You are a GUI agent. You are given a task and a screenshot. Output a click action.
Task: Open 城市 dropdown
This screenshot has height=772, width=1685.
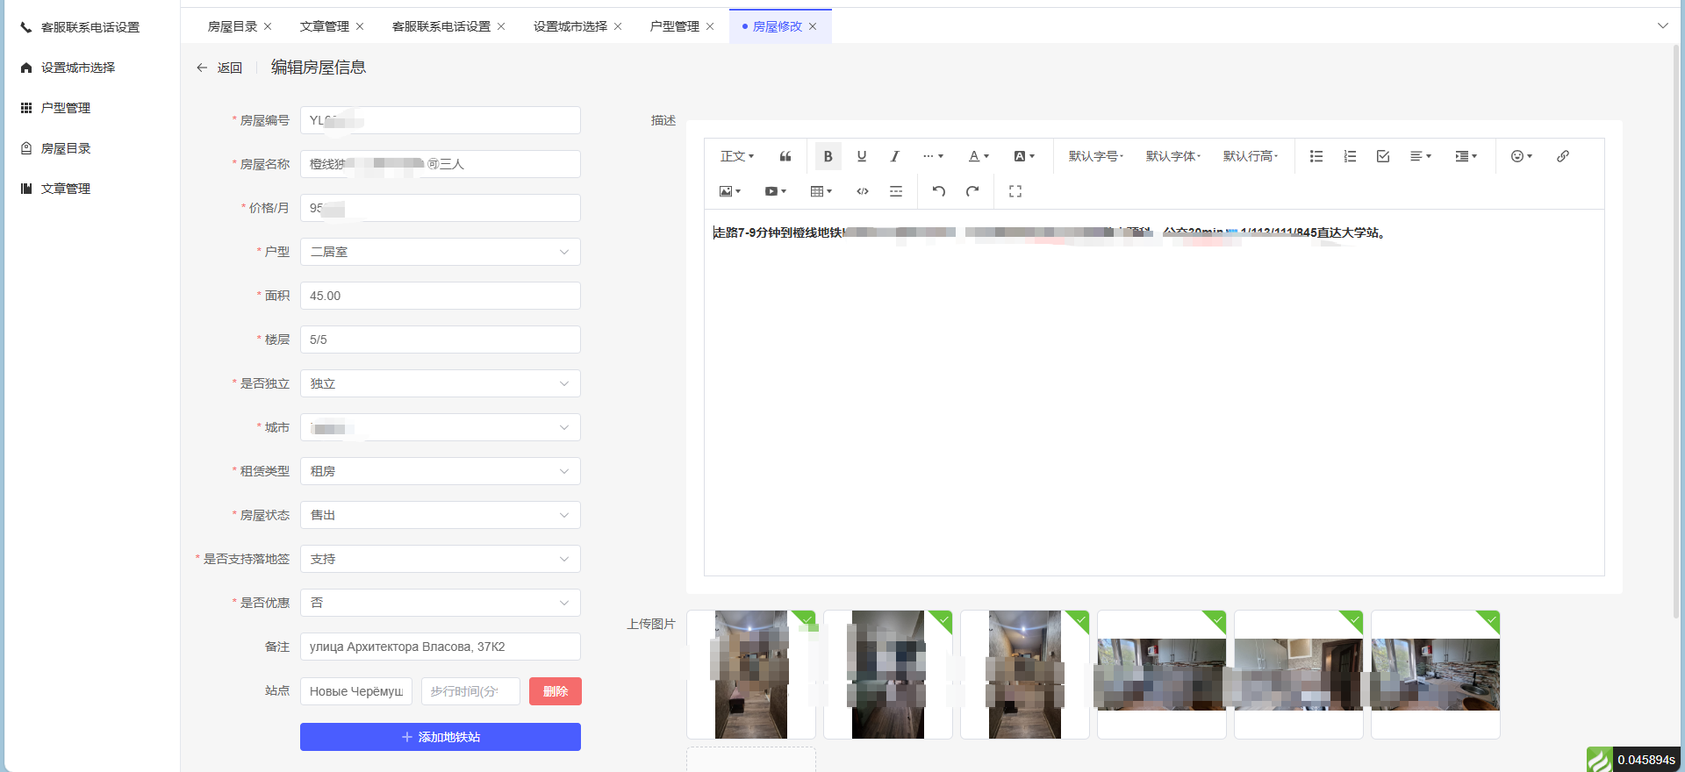point(441,427)
